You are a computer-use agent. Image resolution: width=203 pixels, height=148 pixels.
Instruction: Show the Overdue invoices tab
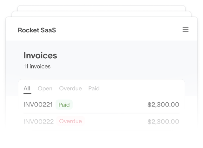70,88
